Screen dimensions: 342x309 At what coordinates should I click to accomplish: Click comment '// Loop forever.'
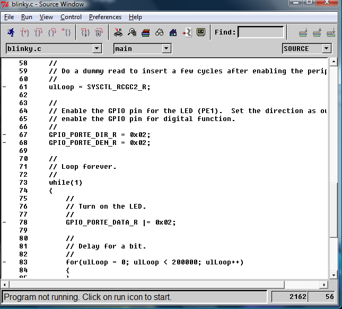(83, 167)
